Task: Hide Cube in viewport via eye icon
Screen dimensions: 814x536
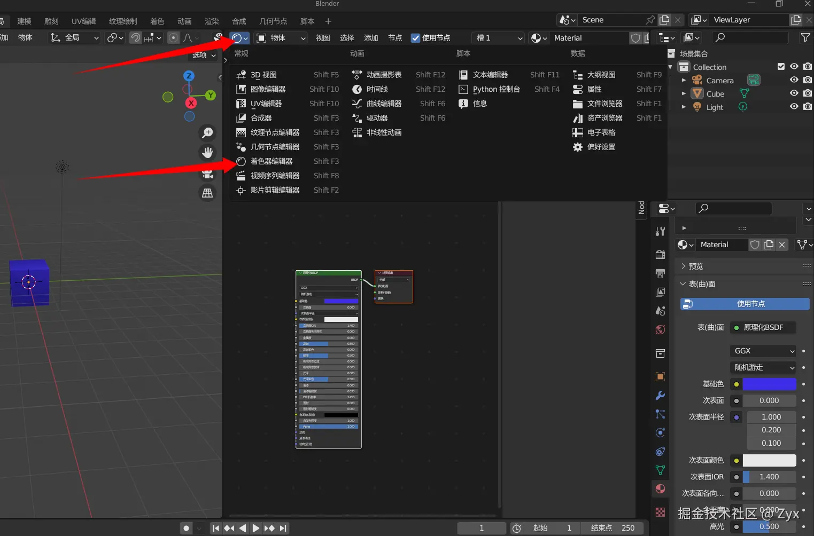Action: click(x=794, y=93)
